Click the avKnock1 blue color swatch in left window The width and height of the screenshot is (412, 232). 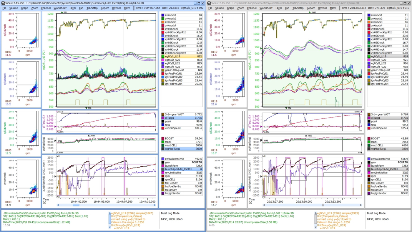tap(163, 15)
